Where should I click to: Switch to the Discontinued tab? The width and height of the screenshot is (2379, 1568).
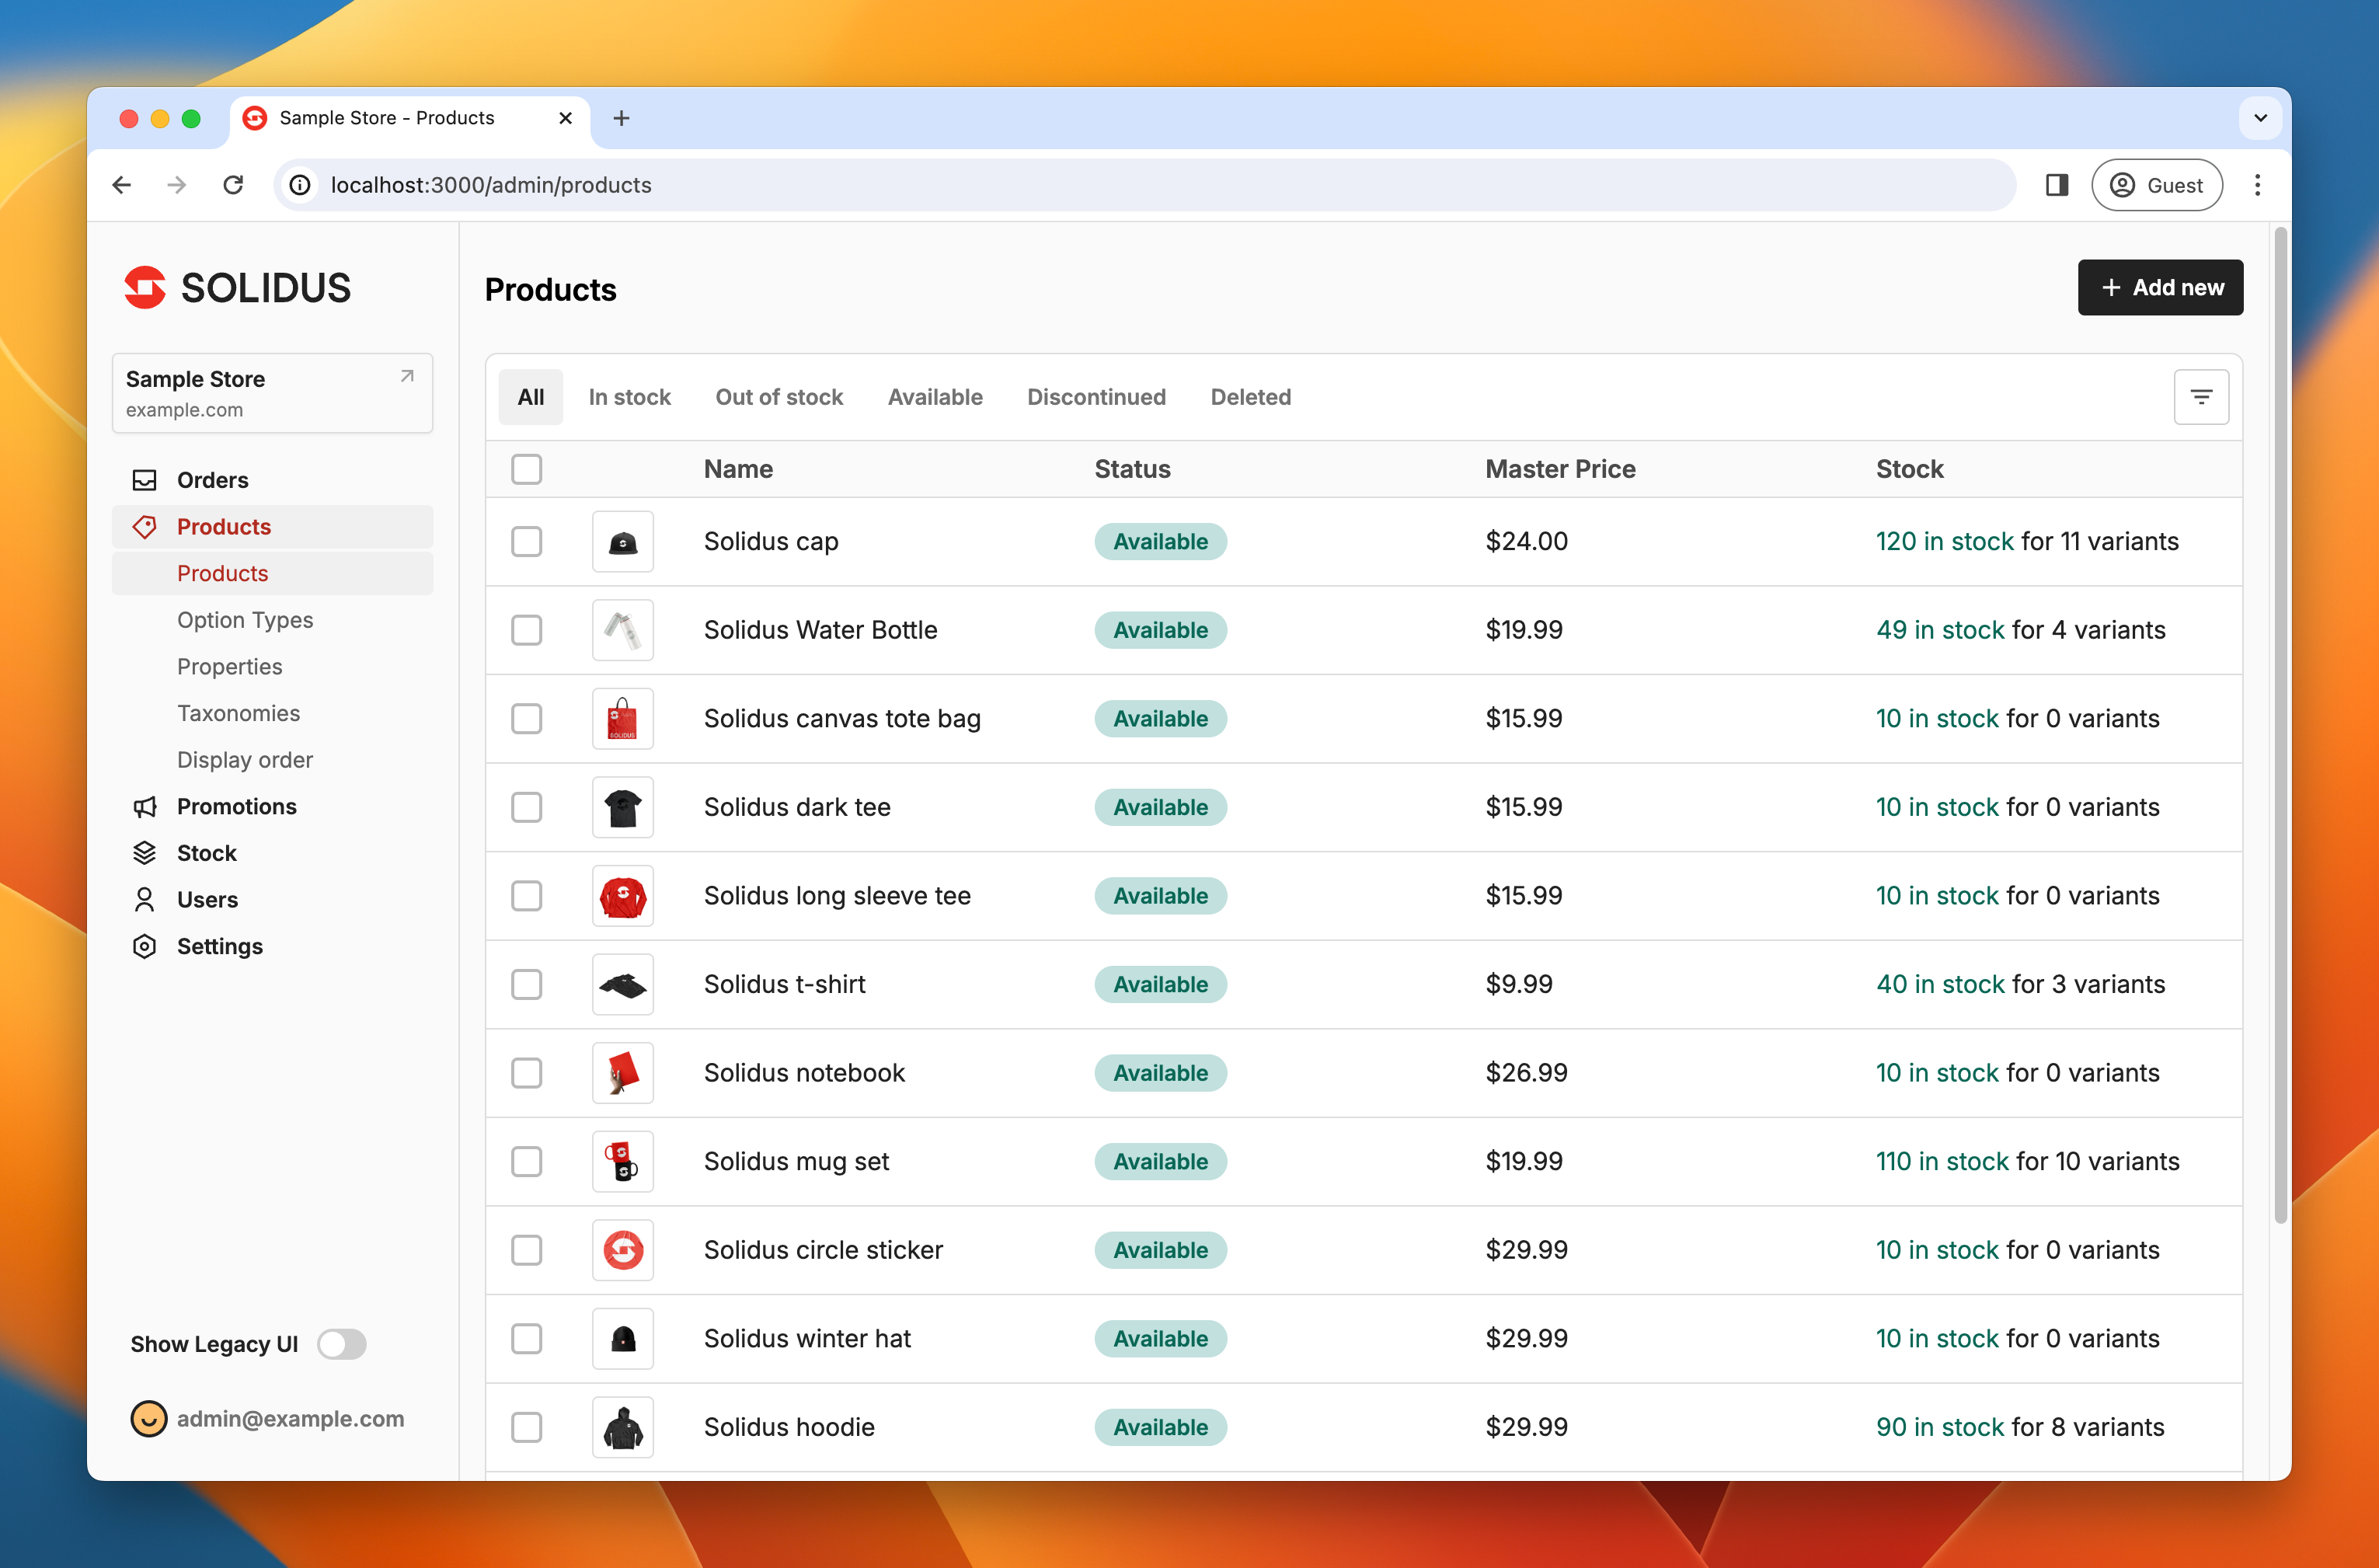pyautogui.click(x=1096, y=397)
